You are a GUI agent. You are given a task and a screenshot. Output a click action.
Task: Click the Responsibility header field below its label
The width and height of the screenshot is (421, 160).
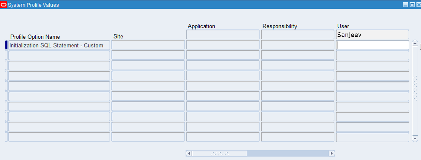pos(298,35)
